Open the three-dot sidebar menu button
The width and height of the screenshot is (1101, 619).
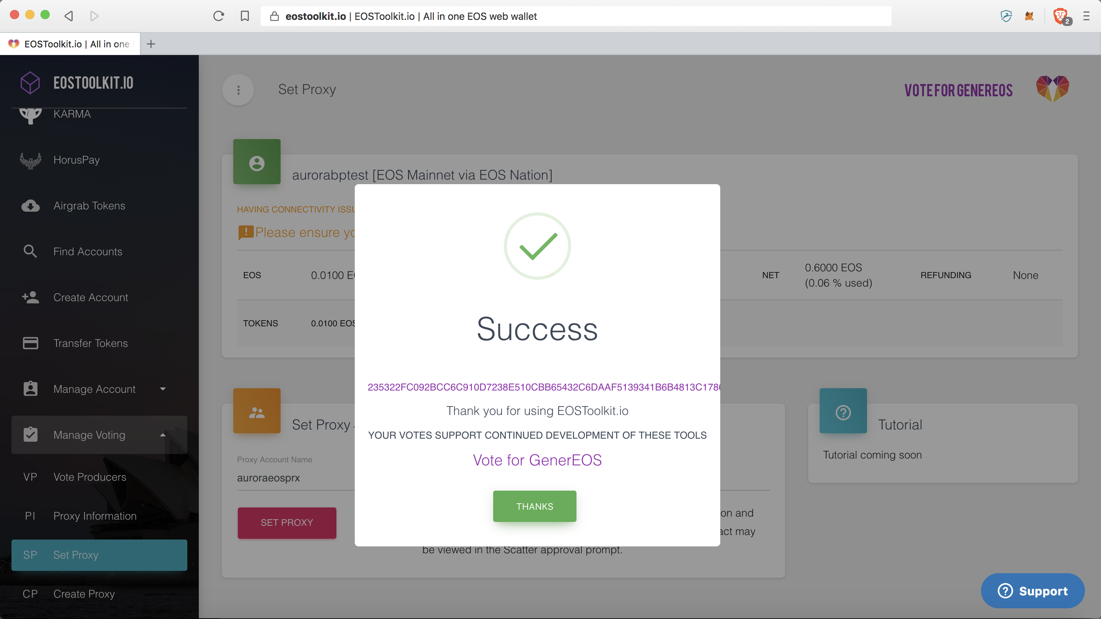click(x=239, y=90)
